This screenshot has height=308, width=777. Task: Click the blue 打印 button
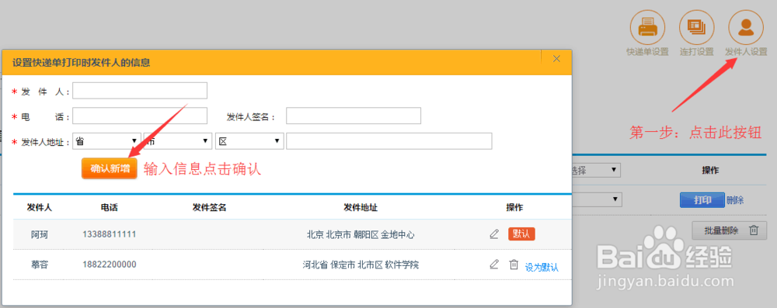click(x=702, y=200)
